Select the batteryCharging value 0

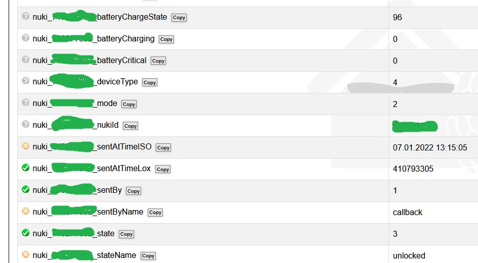coord(395,39)
